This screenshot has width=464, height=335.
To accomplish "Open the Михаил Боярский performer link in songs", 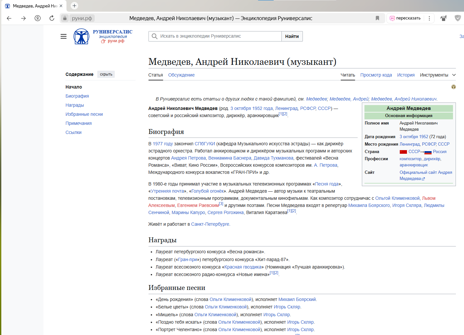I will pos(297,299).
